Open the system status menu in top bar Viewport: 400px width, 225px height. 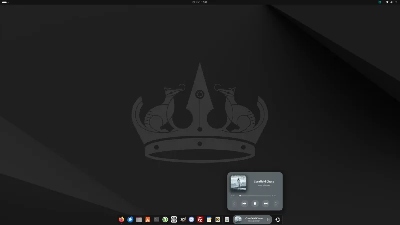[x=391, y=2]
